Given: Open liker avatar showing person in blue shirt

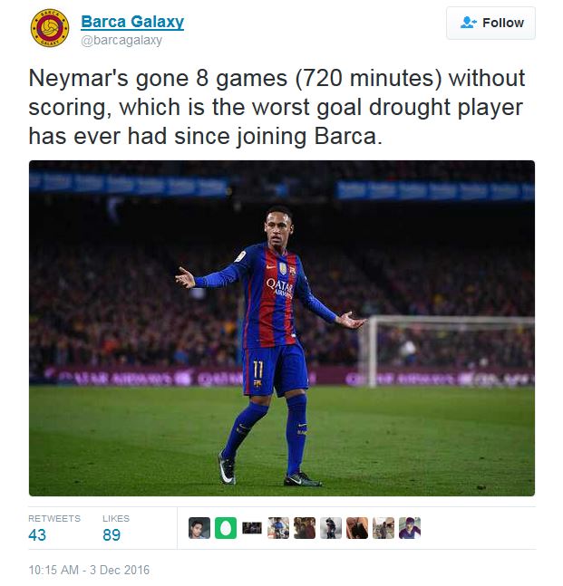Looking at the screenshot, I should tap(278, 528).
